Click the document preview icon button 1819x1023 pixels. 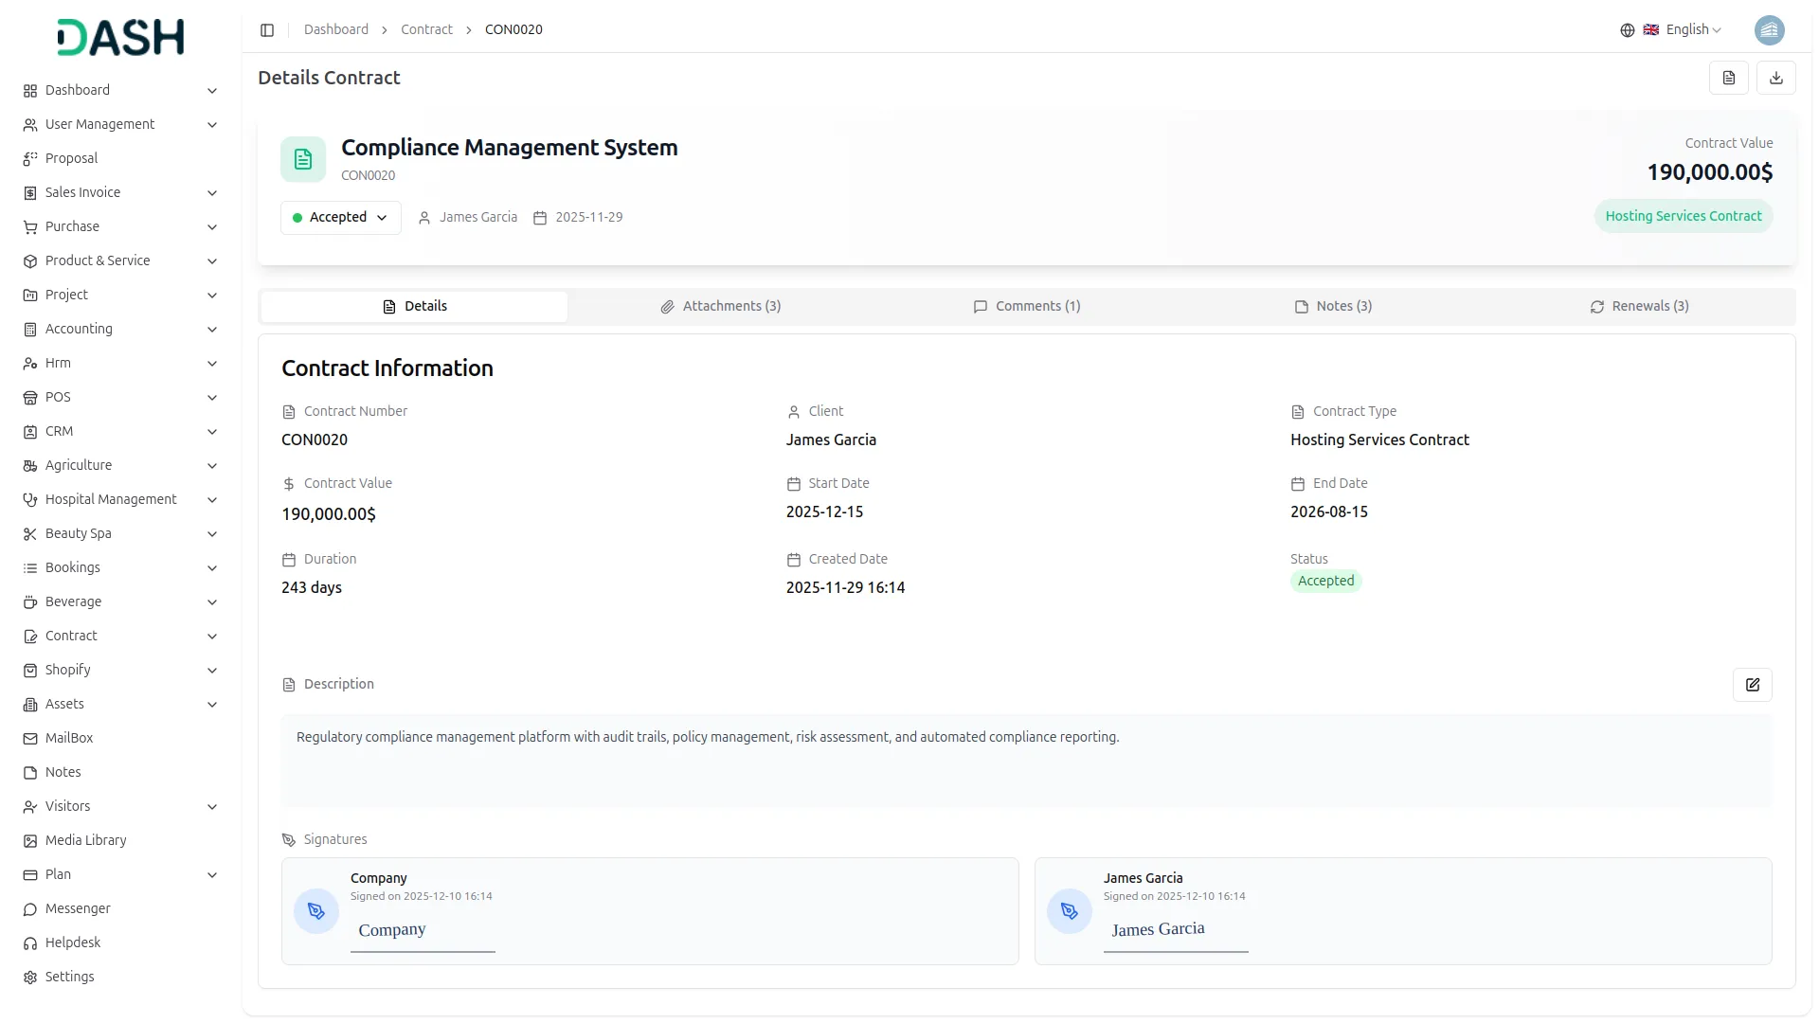[x=1729, y=78]
